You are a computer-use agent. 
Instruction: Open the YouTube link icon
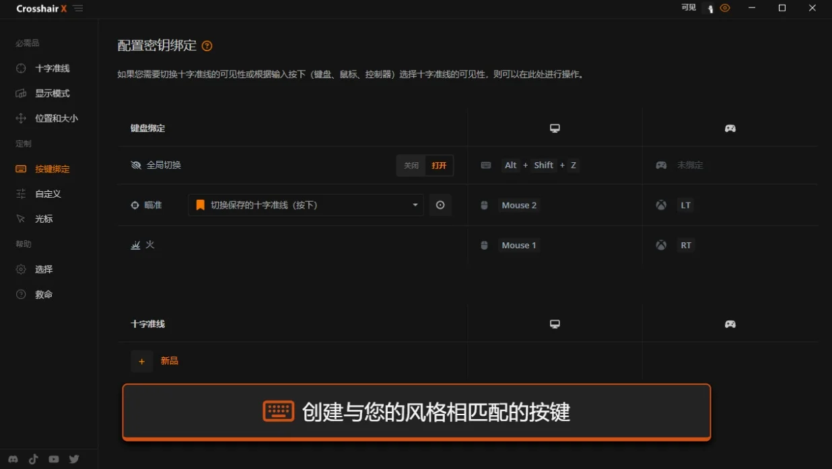click(x=54, y=459)
